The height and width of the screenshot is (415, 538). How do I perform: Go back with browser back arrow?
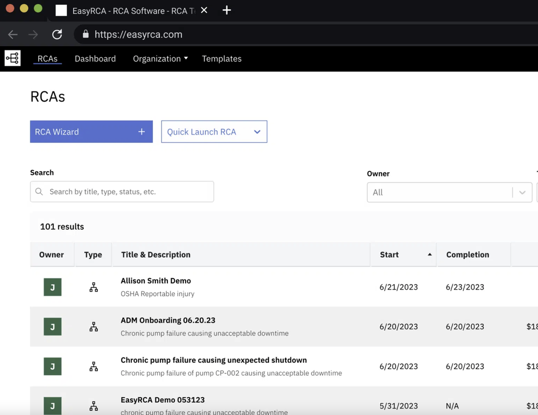[x=13, y=34]
